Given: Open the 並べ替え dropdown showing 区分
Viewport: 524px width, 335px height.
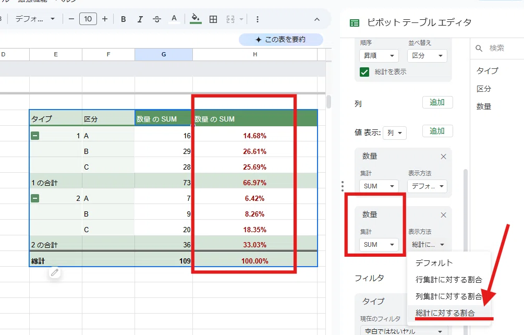Looking at the screenshot, I should pyautogui.click(x=427, y=55).
